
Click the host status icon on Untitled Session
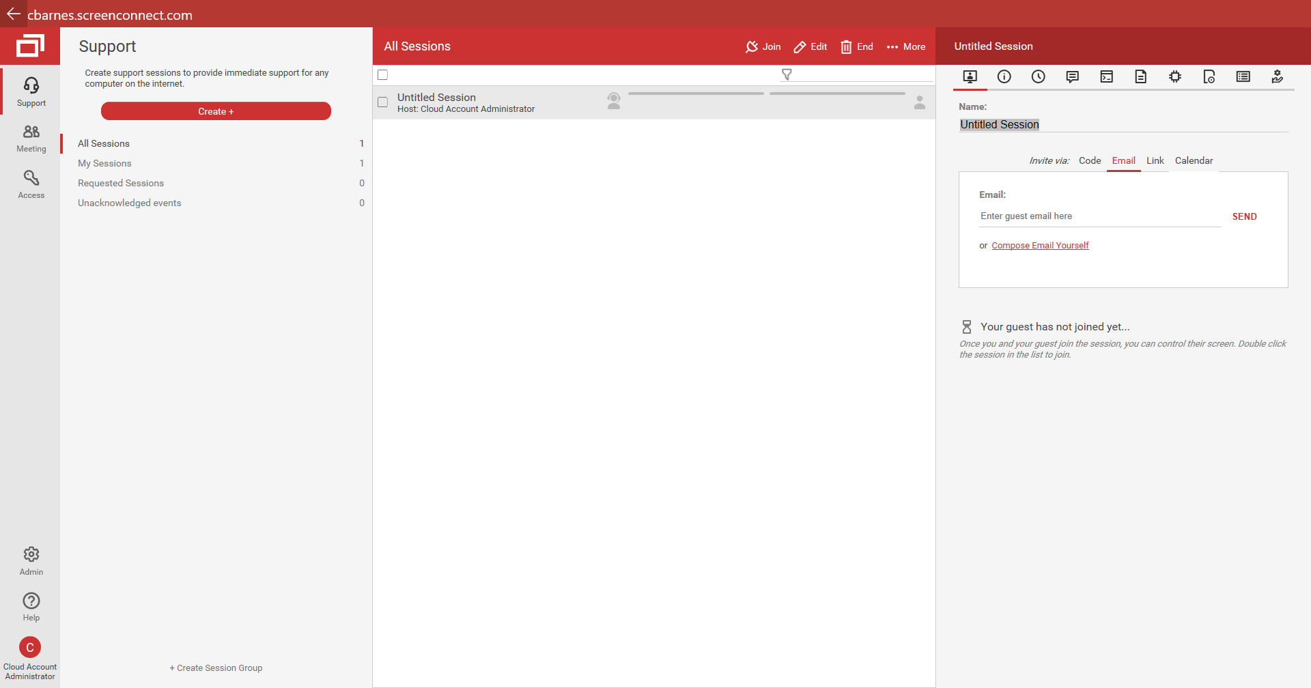click(x=614, y=101)
